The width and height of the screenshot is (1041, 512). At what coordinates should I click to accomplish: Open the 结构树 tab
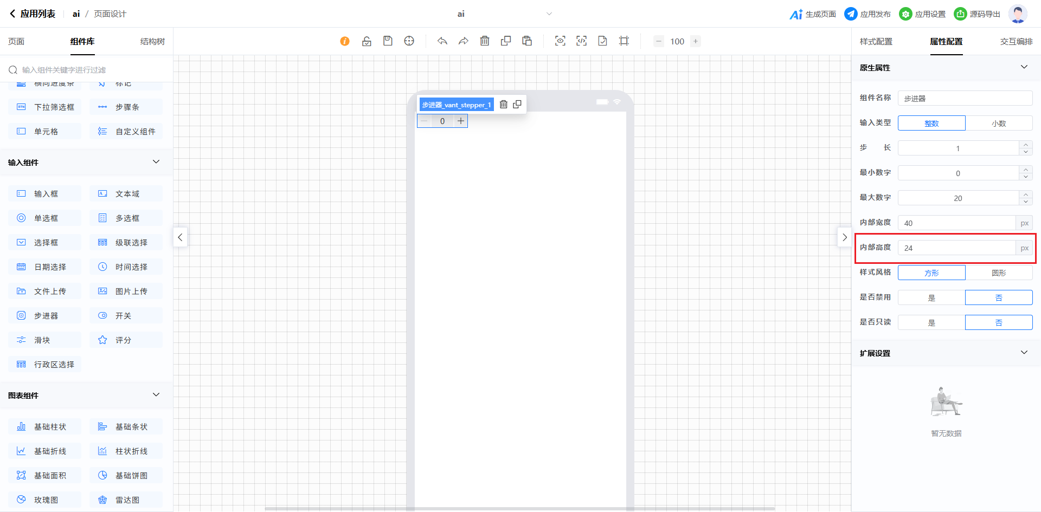[152, 42]
